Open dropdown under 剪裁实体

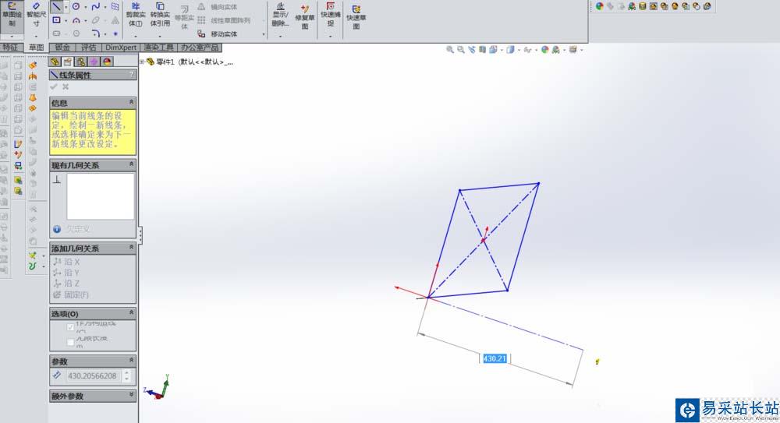136,37
